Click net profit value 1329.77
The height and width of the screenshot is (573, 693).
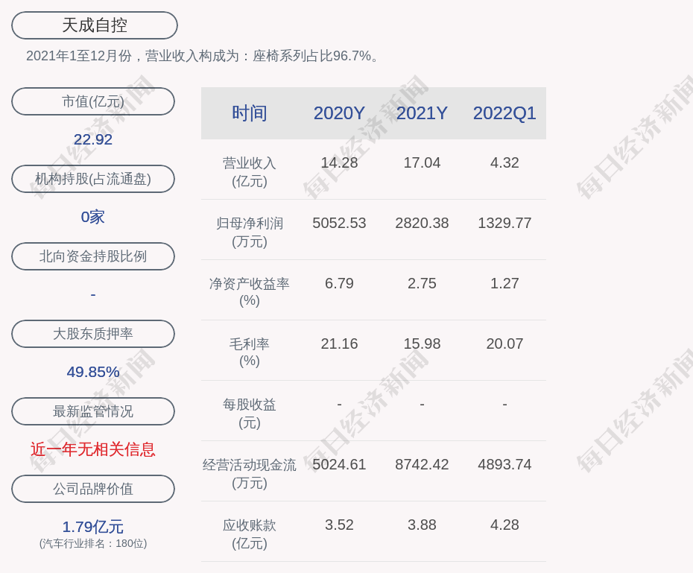504,223
